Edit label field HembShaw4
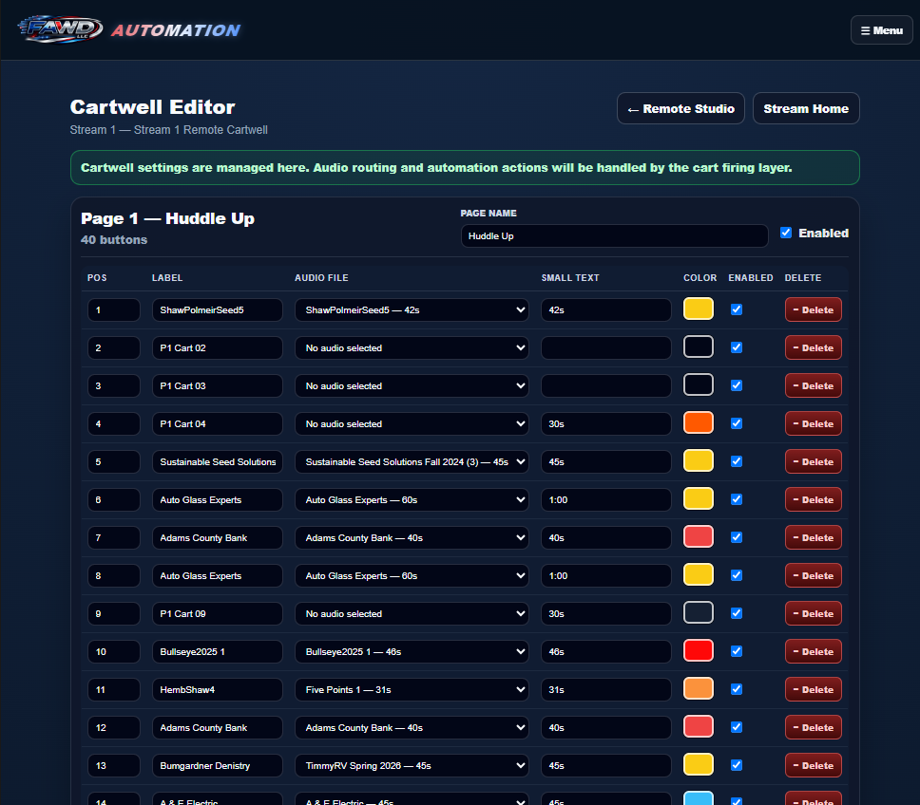 coord(217,689)
